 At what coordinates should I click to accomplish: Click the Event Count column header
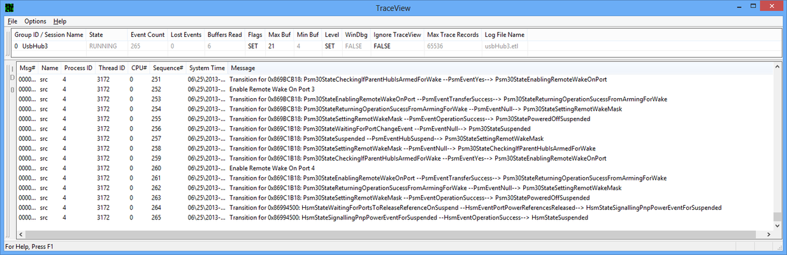(x=148, y=34)
